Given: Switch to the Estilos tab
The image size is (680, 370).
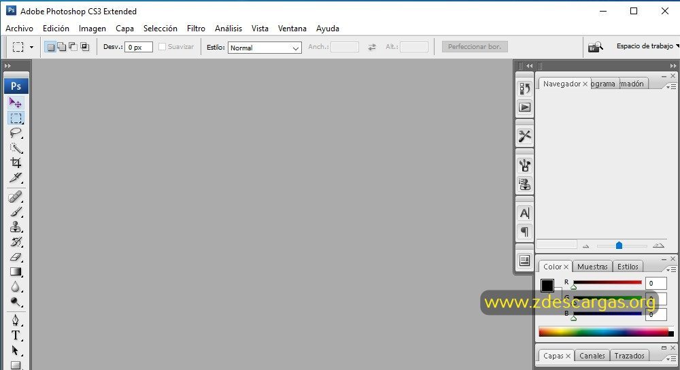Looking at the screenshot, I should (628, 267).
